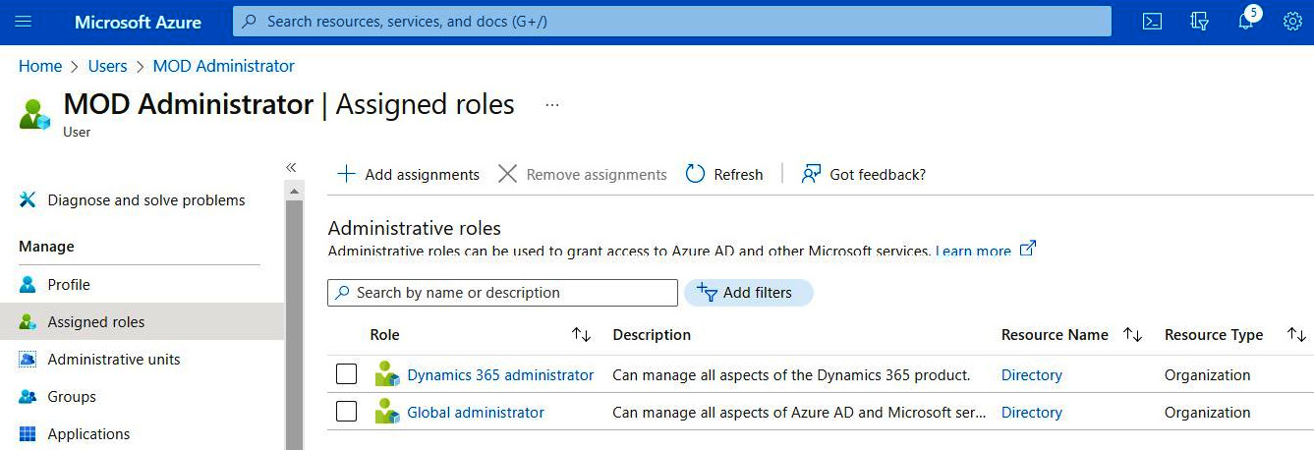
Task: Open the Global administrator role link
Action: [x=476, y=413]
